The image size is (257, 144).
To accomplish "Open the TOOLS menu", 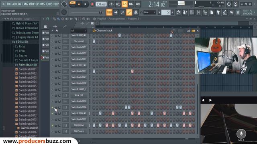I will coord(49,4).
